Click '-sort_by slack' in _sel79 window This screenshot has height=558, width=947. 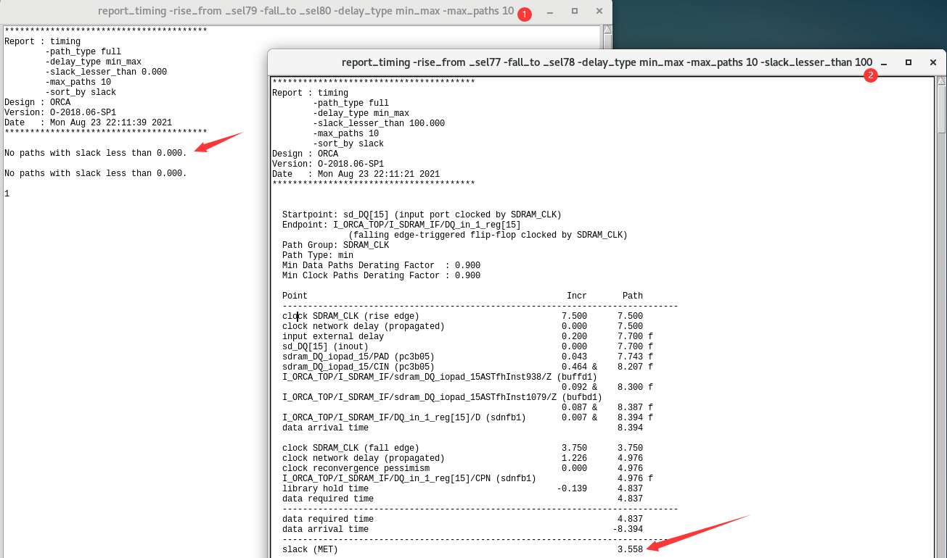81,92
